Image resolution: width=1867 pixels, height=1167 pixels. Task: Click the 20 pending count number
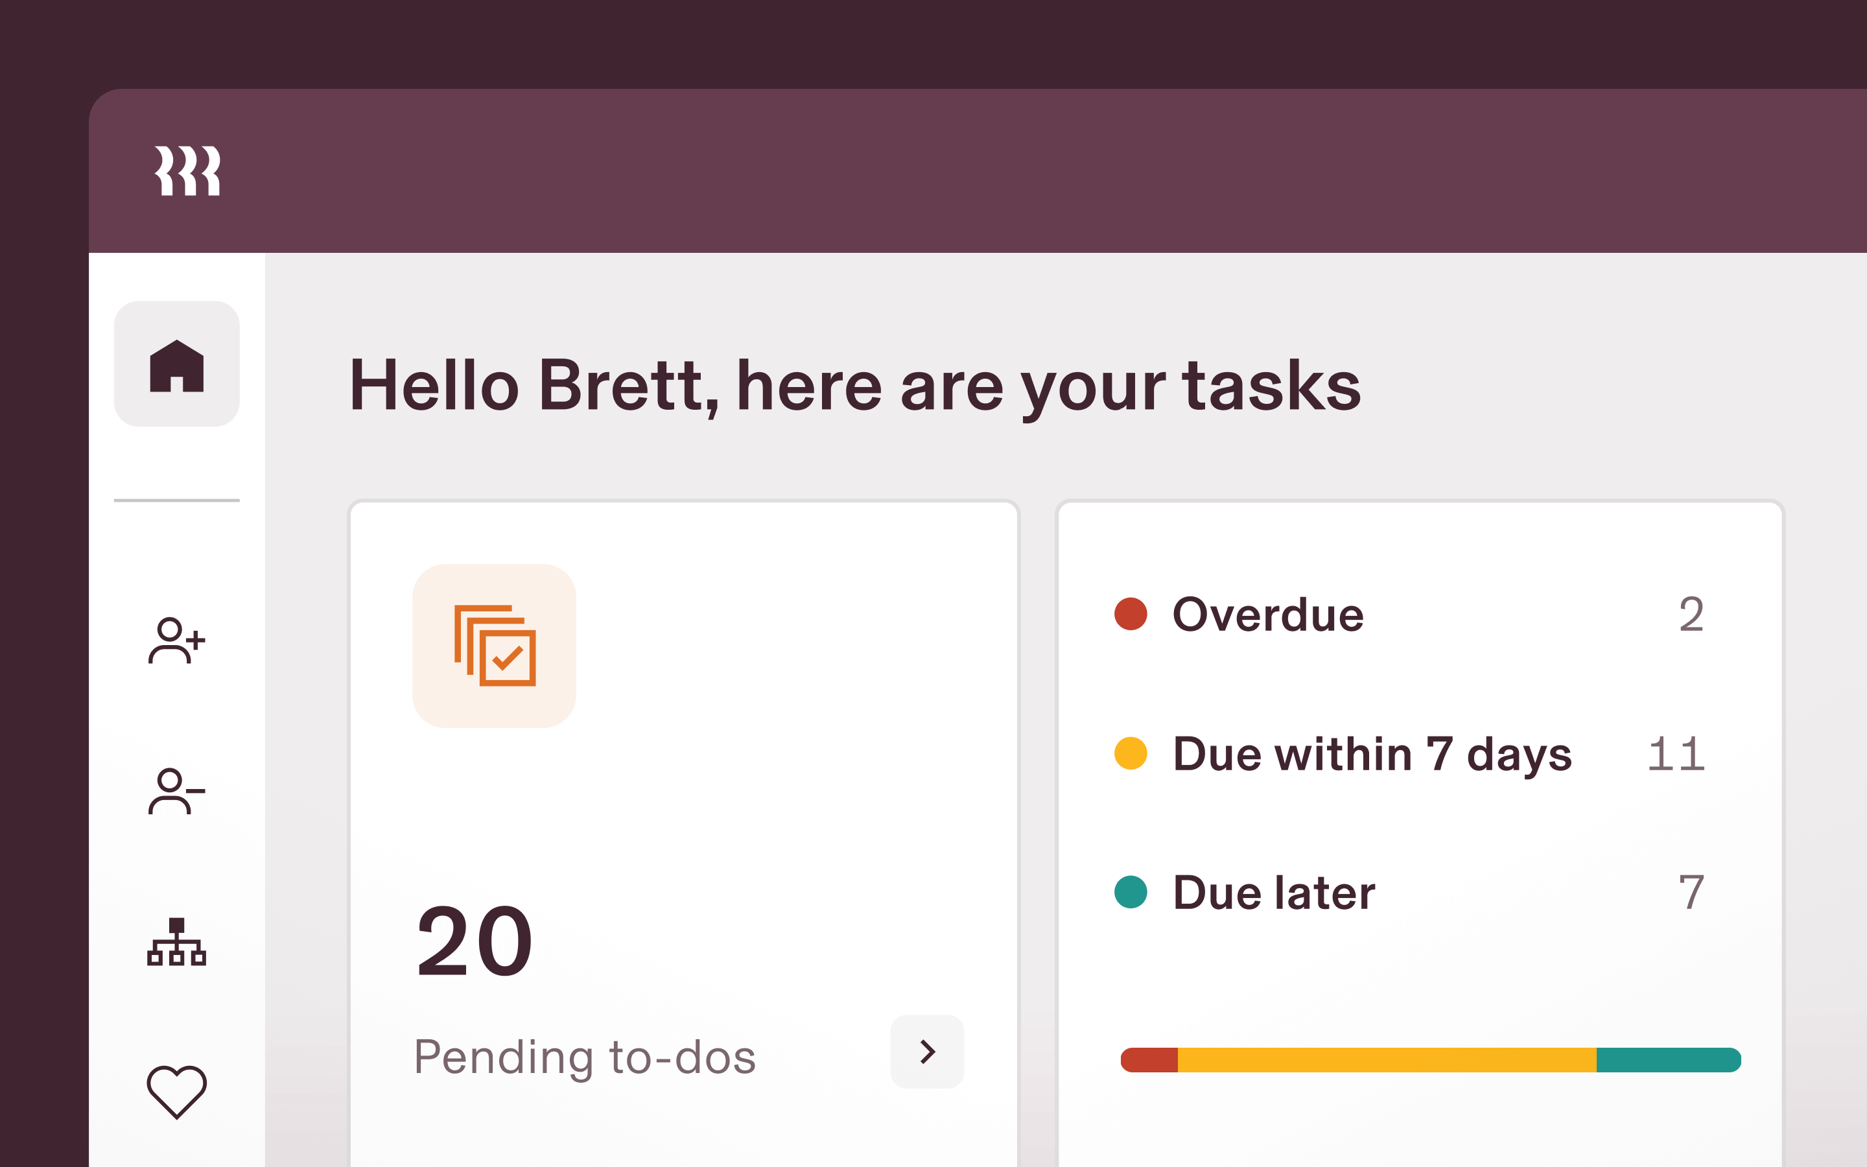[x=475, y=941]
